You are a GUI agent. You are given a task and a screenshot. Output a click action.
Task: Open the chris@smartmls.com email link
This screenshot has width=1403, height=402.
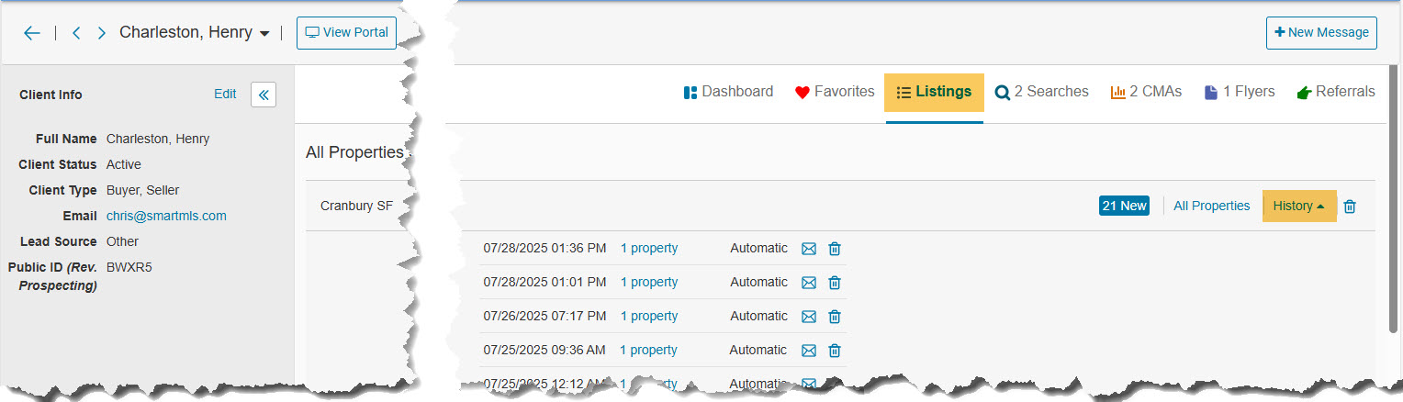coord(166,216)
